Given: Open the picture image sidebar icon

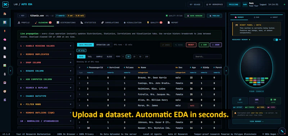Looking at the screenshot, I should 5,65.
